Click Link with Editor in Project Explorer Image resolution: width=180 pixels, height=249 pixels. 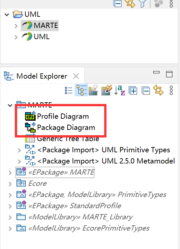click(130, 3)
